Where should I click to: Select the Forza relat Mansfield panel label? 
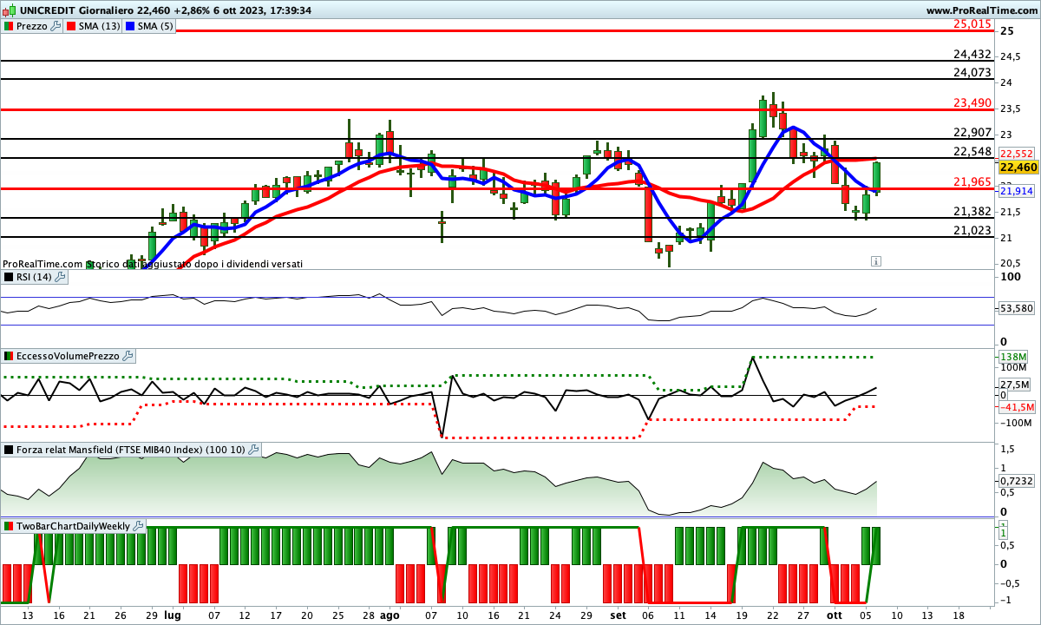coord(131,450)
